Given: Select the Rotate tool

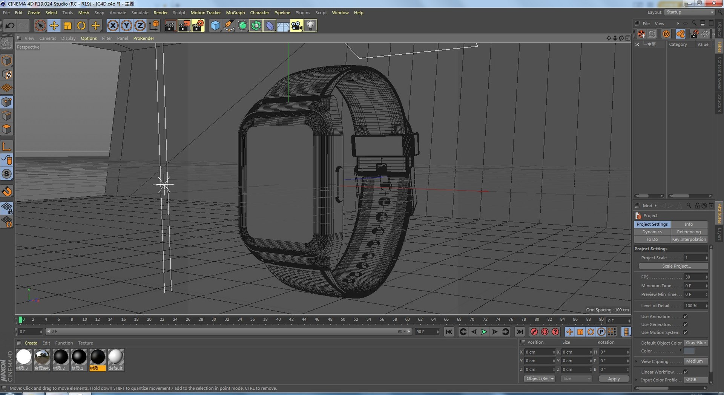Looking at the screenshot, I should click(x=81, y=26).
